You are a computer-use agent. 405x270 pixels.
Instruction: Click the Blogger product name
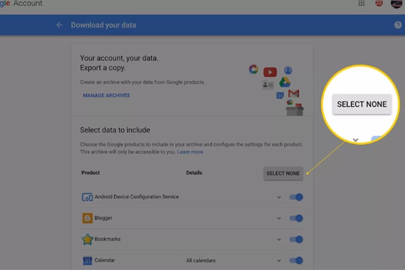(x=103, y=218)
